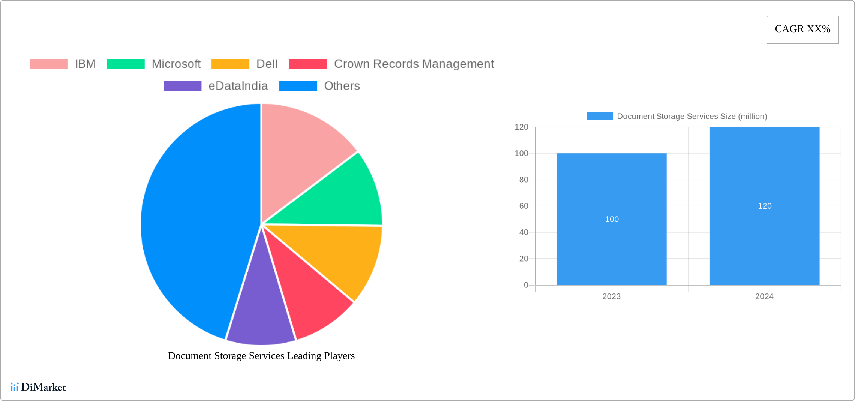The width and height of the screenshot is (855, 401).
Task: Toggle the Microsoft legend color box
Action: pos(126,64)
